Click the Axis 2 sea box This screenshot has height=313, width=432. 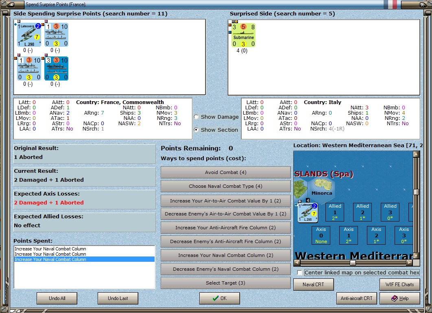(376, 235)
